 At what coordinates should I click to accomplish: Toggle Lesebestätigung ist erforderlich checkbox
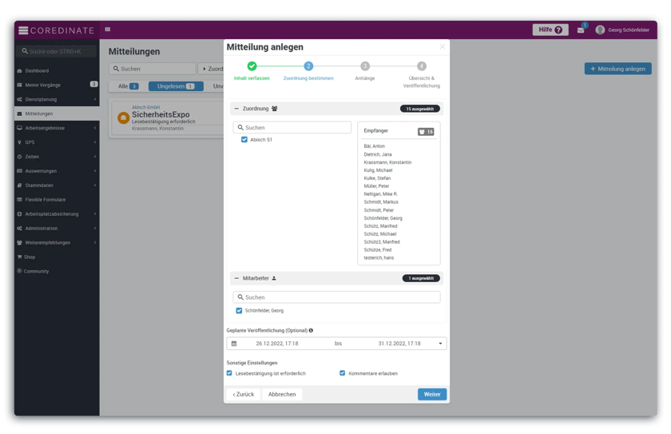[230, 373]
